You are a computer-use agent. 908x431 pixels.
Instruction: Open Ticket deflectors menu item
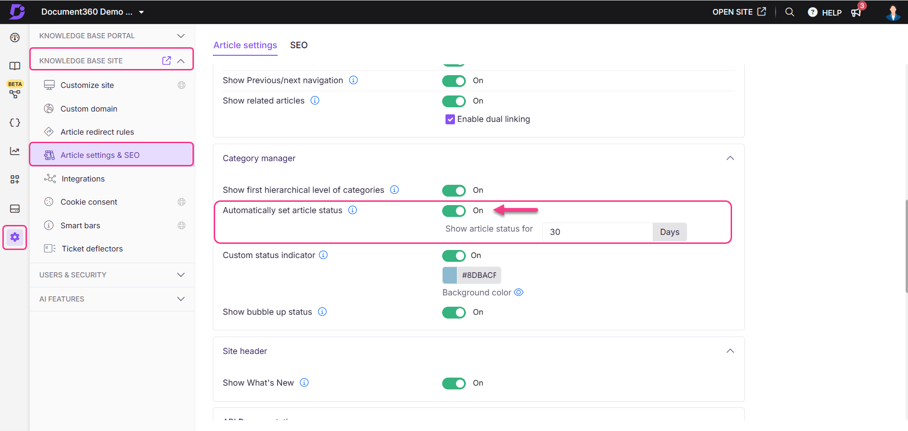pos(92,249)
